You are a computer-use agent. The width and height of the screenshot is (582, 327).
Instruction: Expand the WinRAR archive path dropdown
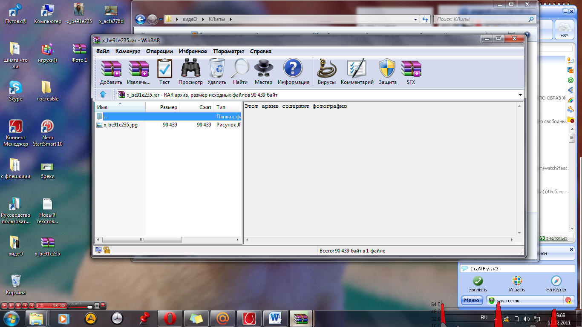tap(520, 95)
